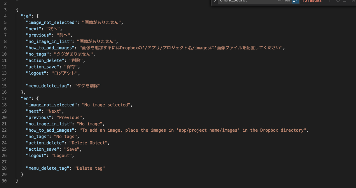The image size is (356, 188).
Task: Click the separator bar before next match arrow
Action: [x=330, y=1]
